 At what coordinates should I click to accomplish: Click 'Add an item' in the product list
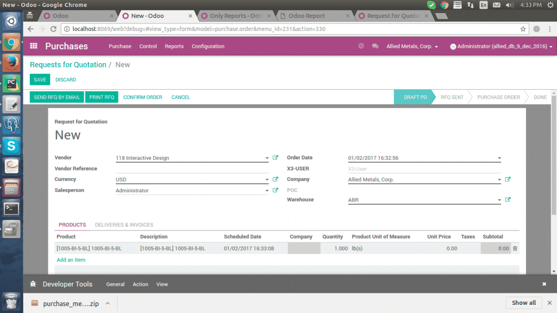tap(71, 260)
